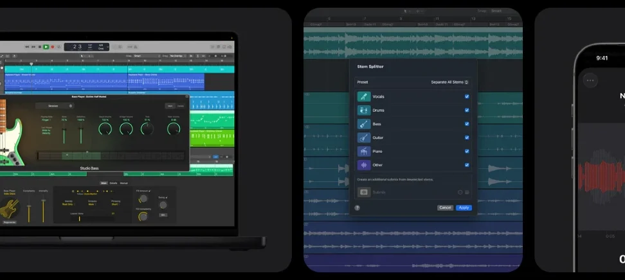Toggle the Swing checkbox
The height and width of the screenshot is (280, 625).
point(166,198)
